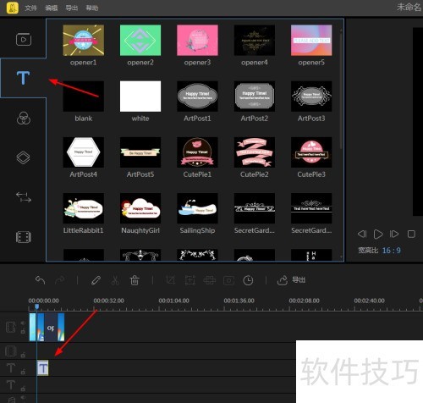This screenshot has width=423, height=403.
Task: Toggle the lock on the first text track
Action: (23, 372)
